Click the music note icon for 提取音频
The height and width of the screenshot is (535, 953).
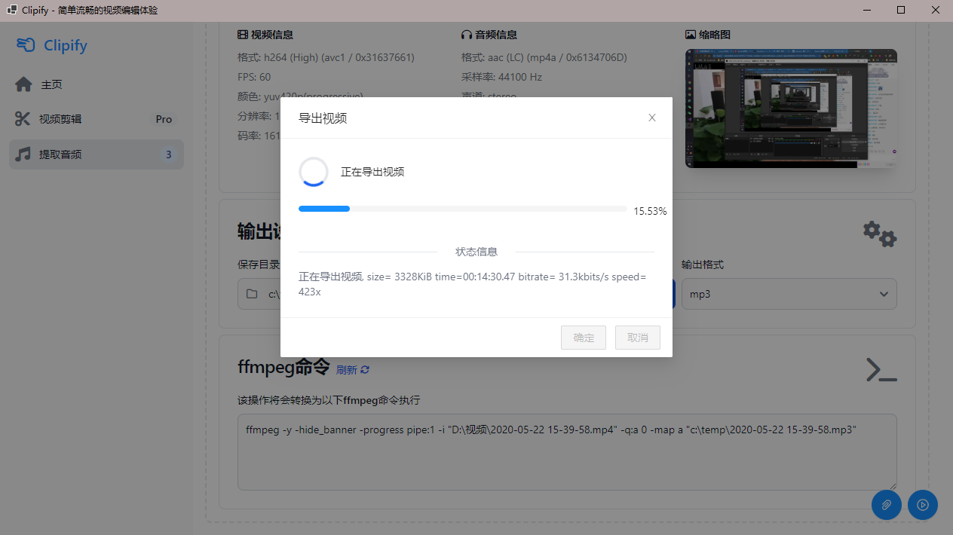(x=23, y=154)
